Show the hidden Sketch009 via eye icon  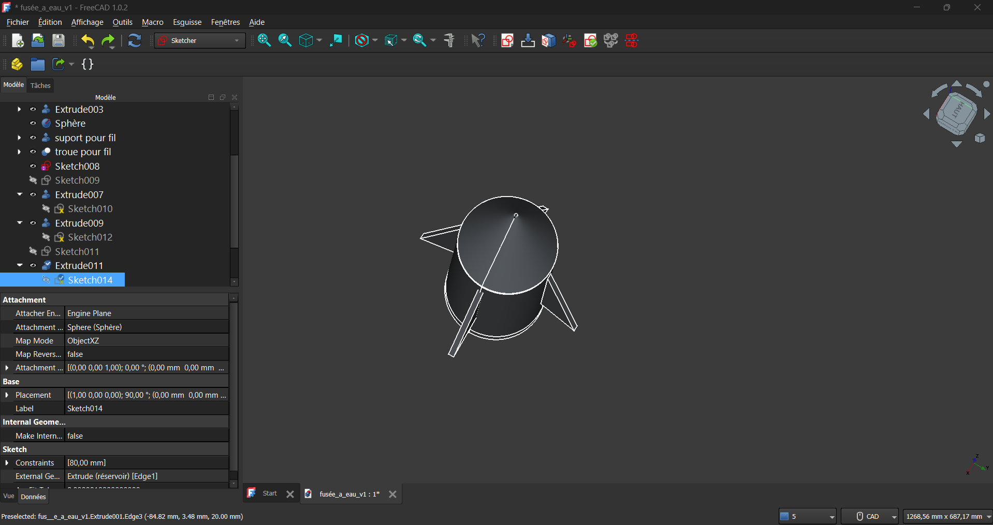tap(33, 181)
